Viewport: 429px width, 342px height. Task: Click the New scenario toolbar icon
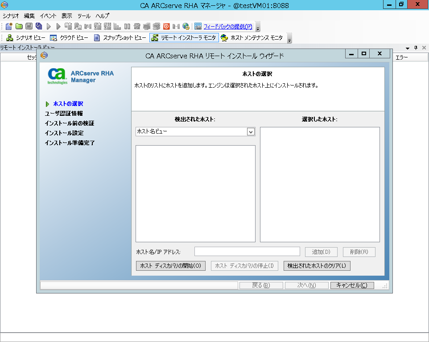tap(9, 26)
